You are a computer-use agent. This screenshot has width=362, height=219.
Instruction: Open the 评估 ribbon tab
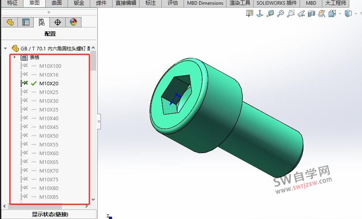pos(173,3)
